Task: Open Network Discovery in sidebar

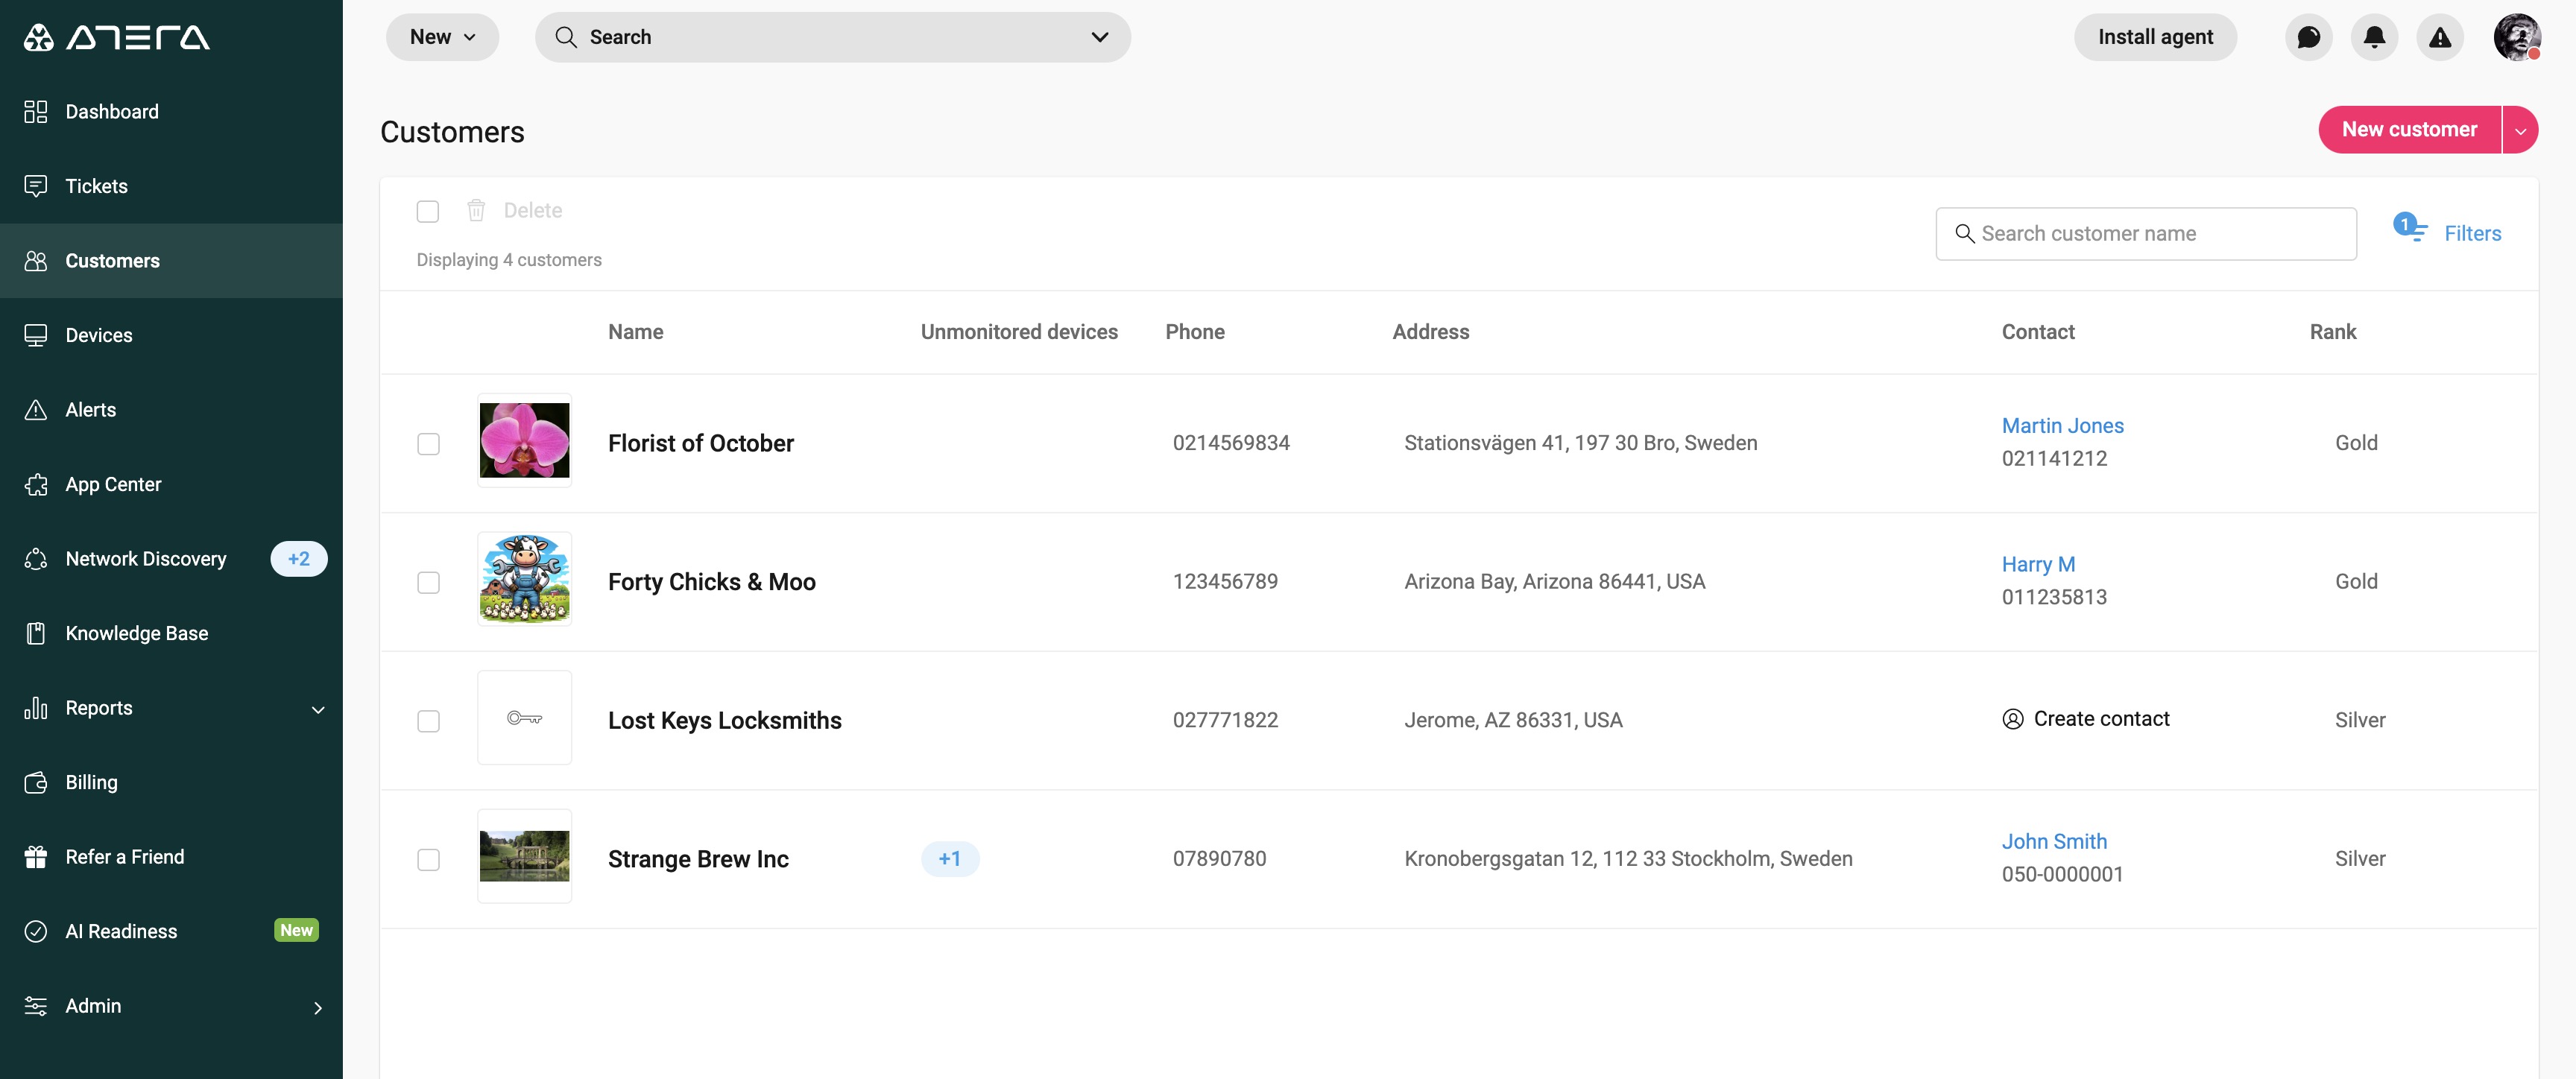Action: pyautogui.click(x=171, y=559)
